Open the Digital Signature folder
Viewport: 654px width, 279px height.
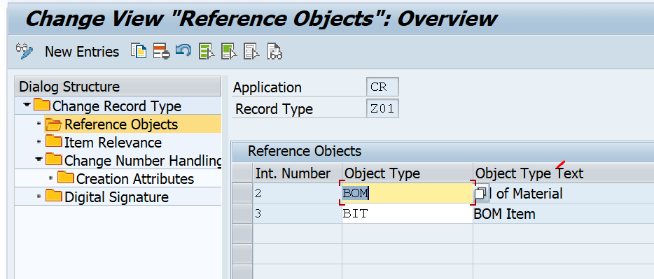coord(116,197)
